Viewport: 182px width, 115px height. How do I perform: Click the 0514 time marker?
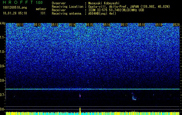point(72,25)
